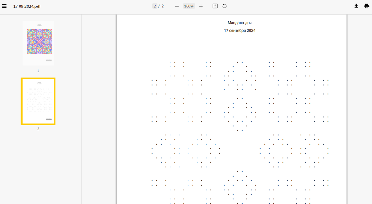Viewport: 372px width, 204px height.
Task: Zoom out with the minus icon
Action: click(x=177, y=6)
